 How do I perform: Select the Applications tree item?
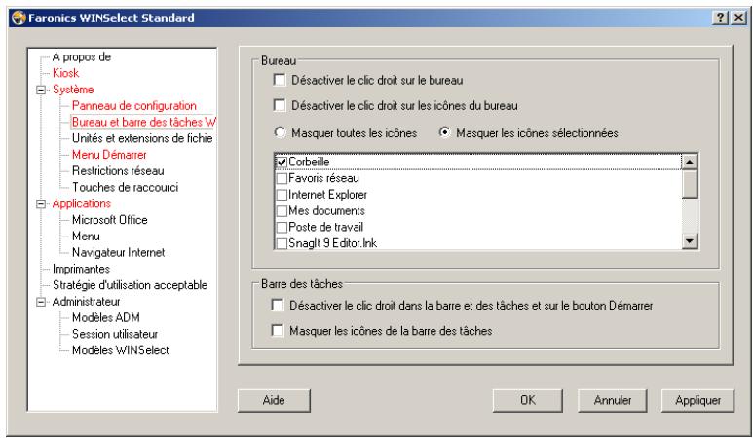click(82, 203)
